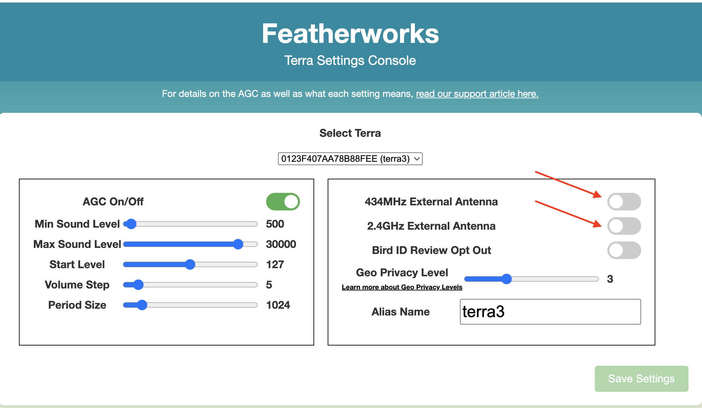Enable the 434MHz External Antenna switch
The height and width of the screenshot is (408, 702).
point(624,202)
